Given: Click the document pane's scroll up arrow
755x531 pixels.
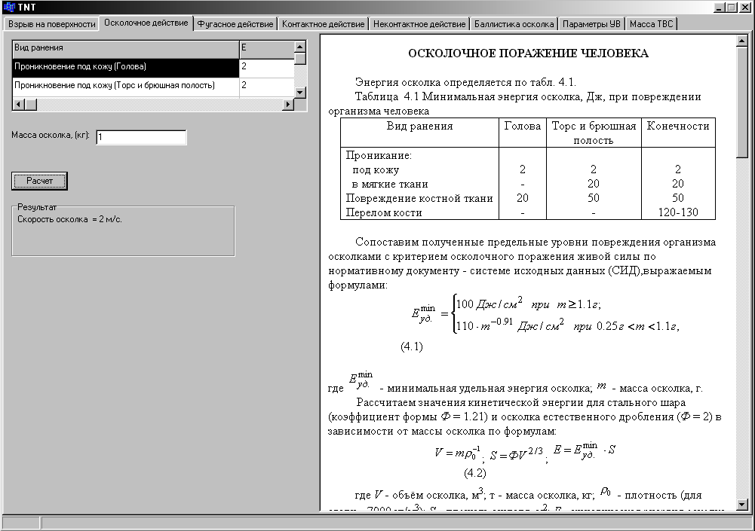Looking at the screenshot, I should [741, 41].
